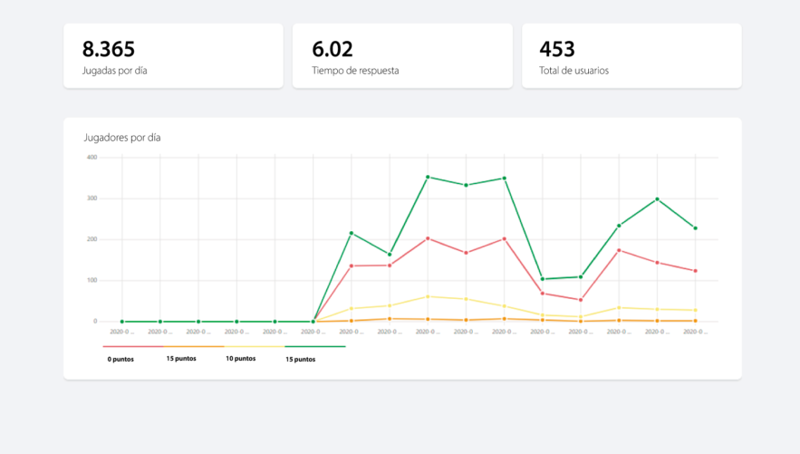
Task: Toggle the yellow '10 puntos' legend series
Action: click(x=240, y=358)
